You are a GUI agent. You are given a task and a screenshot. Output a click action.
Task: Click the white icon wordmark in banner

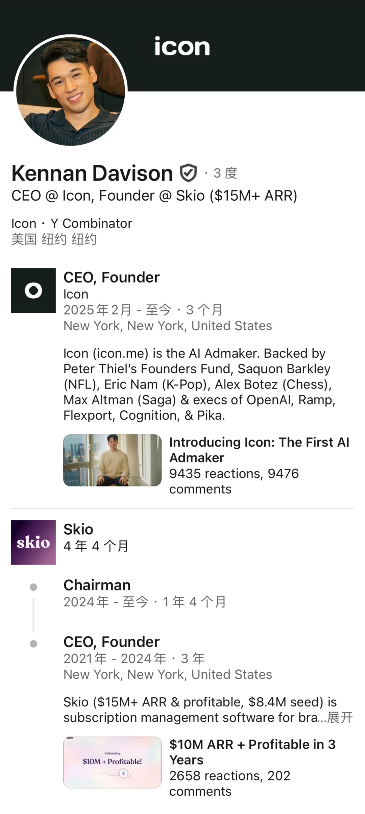182,46
